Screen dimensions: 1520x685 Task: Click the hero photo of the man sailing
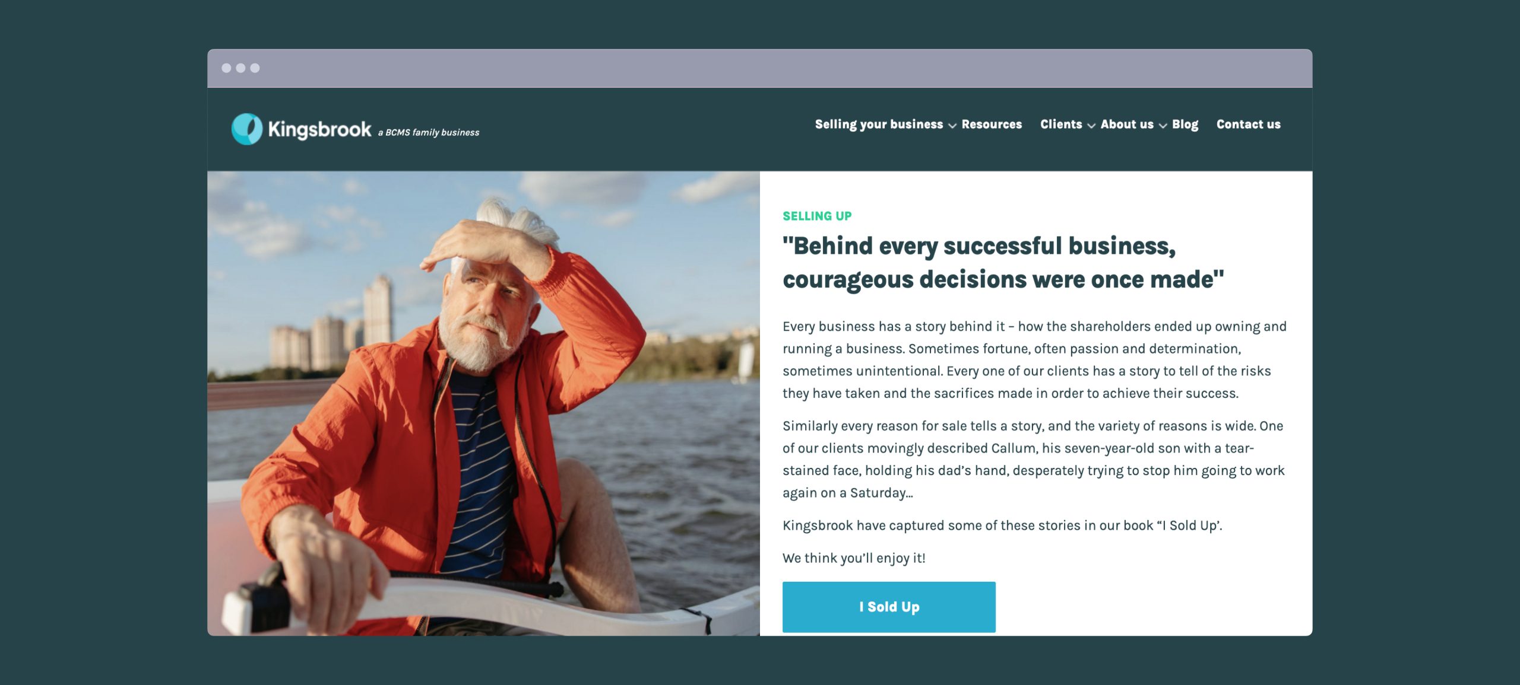click(483, 403)
